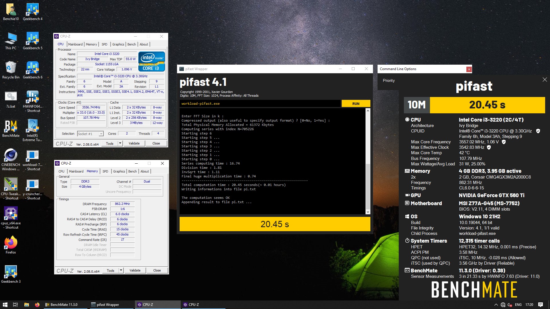
Task: Click the scrollbar up arrow in pifast
Action: coord(368,111)
